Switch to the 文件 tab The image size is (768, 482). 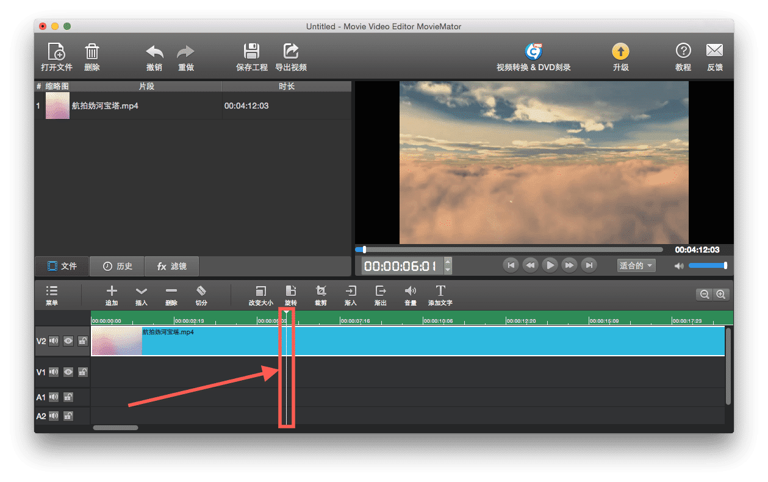(x=62, y=267)
